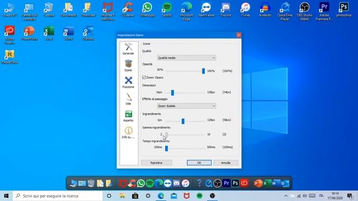Select the Pannello di controllo desktop icon
The width and height of the screenshot is (358, 201).
click(29, 11)
